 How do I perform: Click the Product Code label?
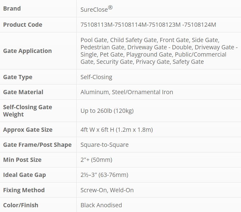click(x=23, y=25)
